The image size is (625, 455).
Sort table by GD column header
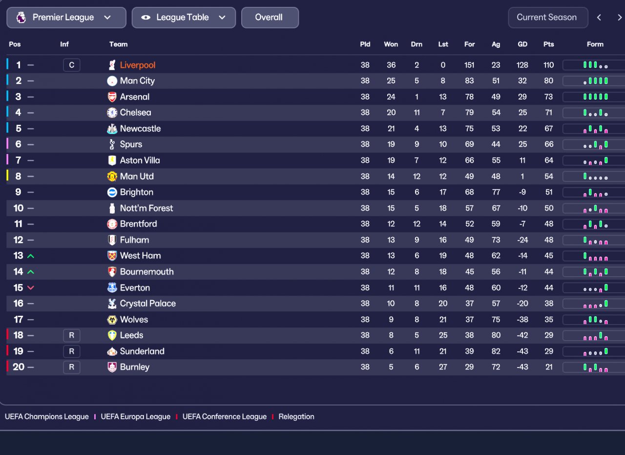pos(522,44)
